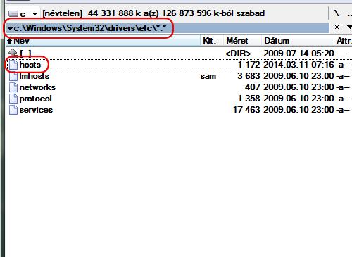Click the sam extension of lmhosts
Screen dimensions: 352x257
click(x=208, y=76)
